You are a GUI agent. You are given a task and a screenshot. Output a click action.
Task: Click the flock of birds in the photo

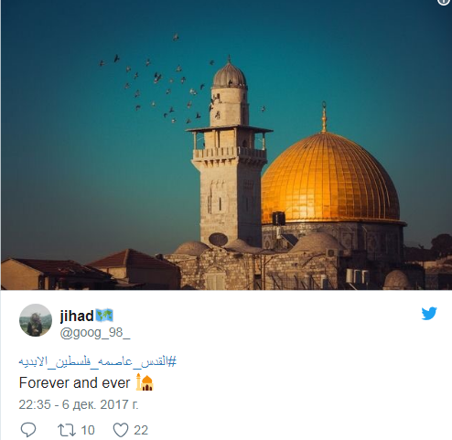[x=171, y=82]
